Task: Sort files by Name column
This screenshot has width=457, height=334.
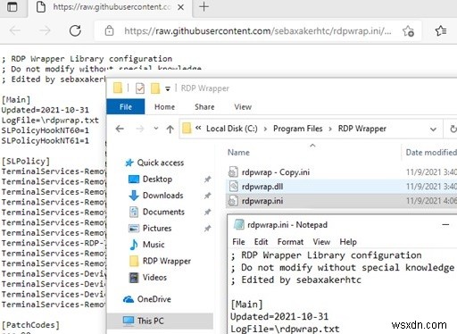Action: 238,153
